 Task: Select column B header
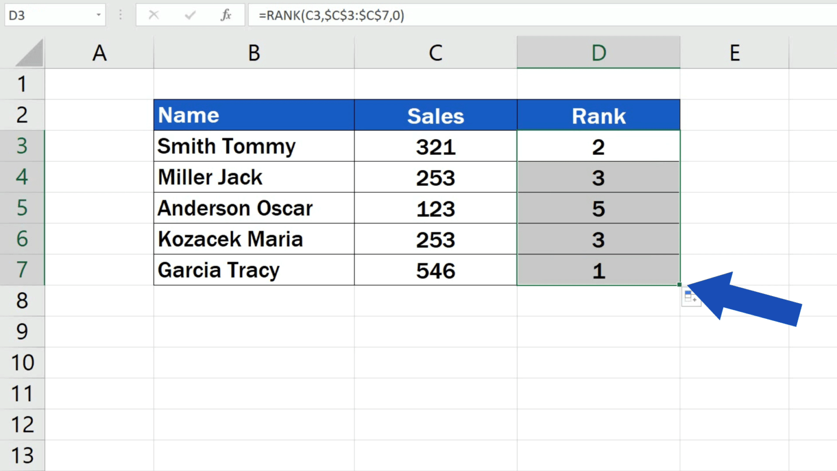[x=253, y=52]
